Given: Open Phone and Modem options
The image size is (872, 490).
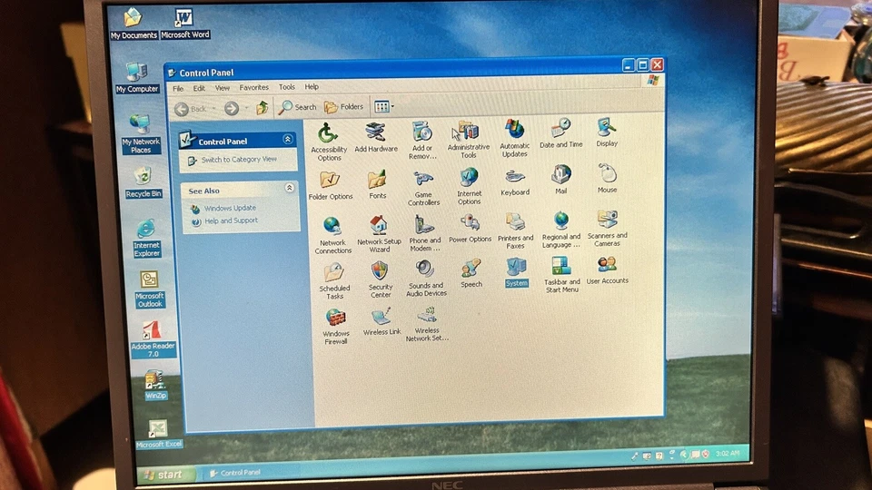Looking at the screenshot, I should (424, 233).
